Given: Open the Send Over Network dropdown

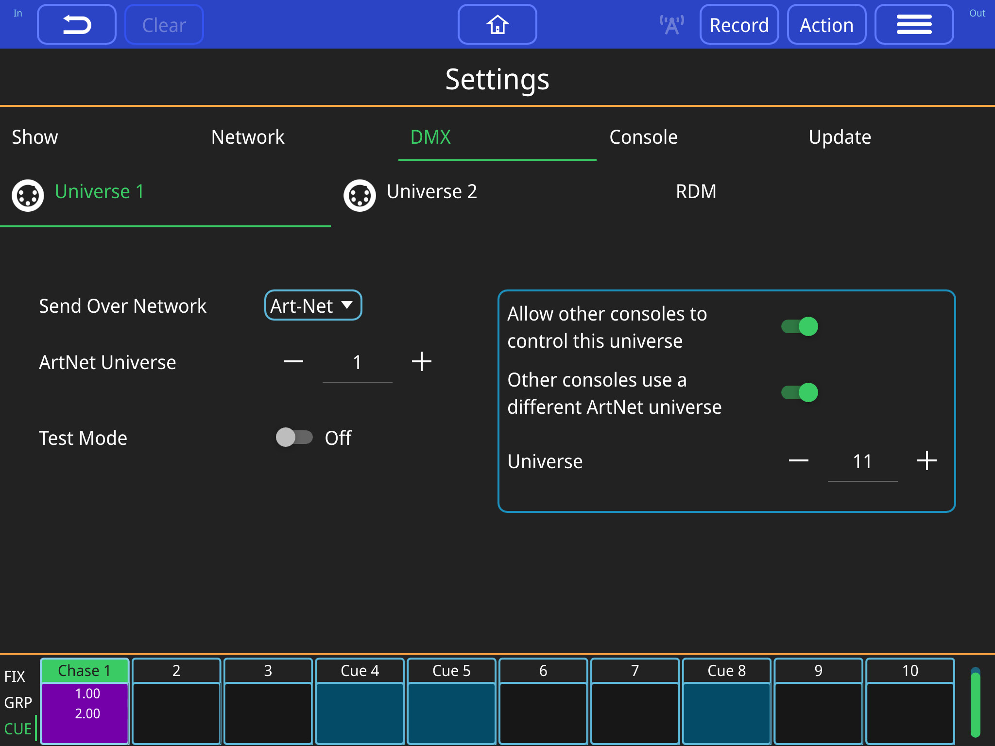Looking at the screenshot, I should point(313,305).
